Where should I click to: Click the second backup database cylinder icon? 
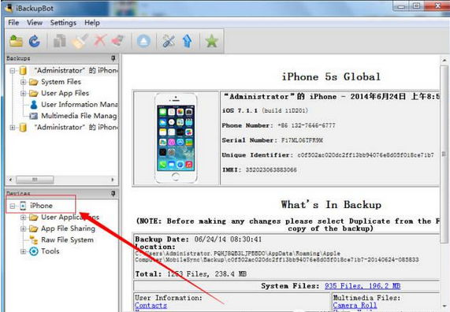click(x=23, y=127)
